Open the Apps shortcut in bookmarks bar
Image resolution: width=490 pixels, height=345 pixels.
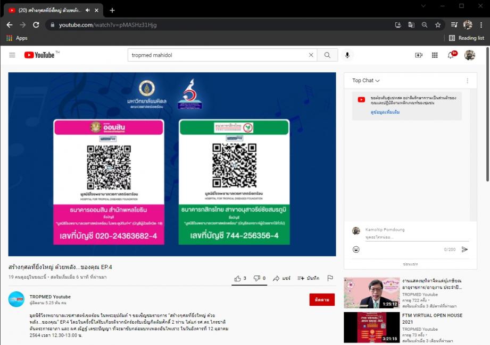pos(17,38)
